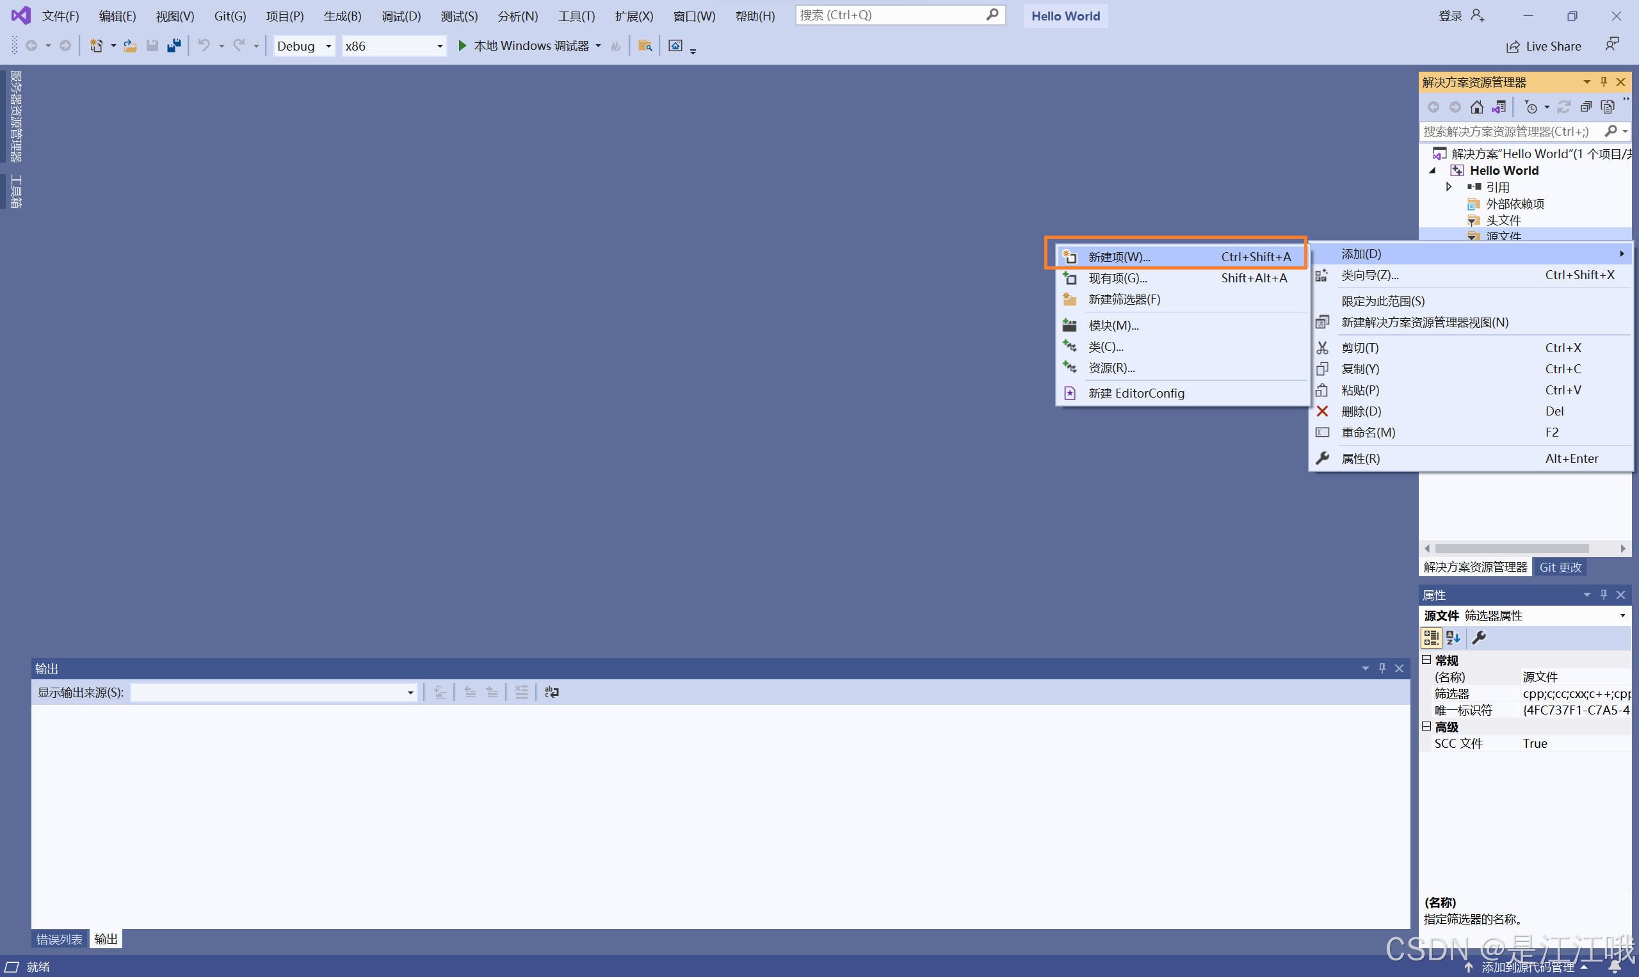
Task: Click the Open File folder icon
Action: tap(131, 45)
